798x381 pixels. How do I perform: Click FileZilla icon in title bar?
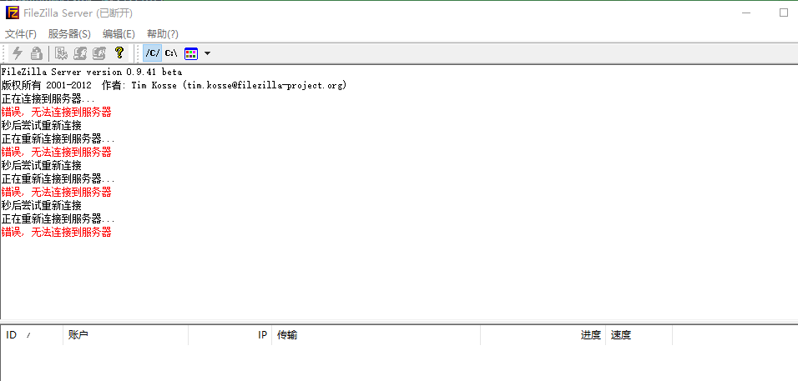[x=13, y=13]
